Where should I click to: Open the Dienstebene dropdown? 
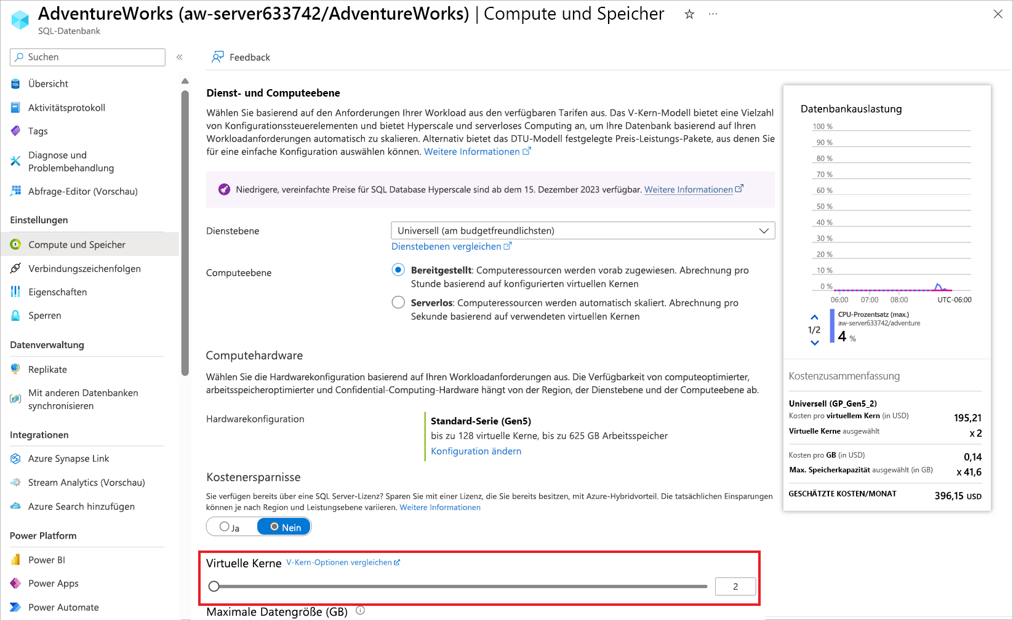[x=583, y=231]
